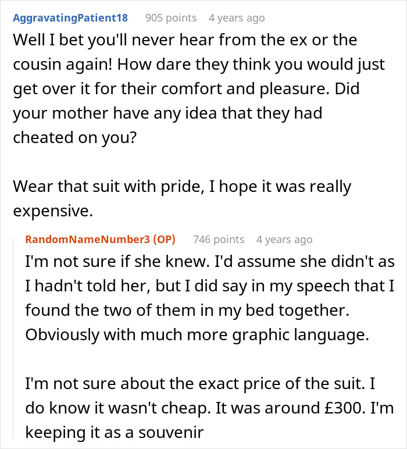Click RandomNameNumber3's reply timestamp
The height and width of the screenshot is (449, 407).
click(284, 240)
